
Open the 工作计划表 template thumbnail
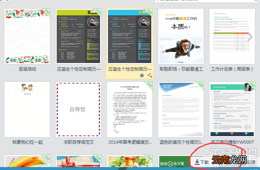pyautogui.click(x=232, y=36)
